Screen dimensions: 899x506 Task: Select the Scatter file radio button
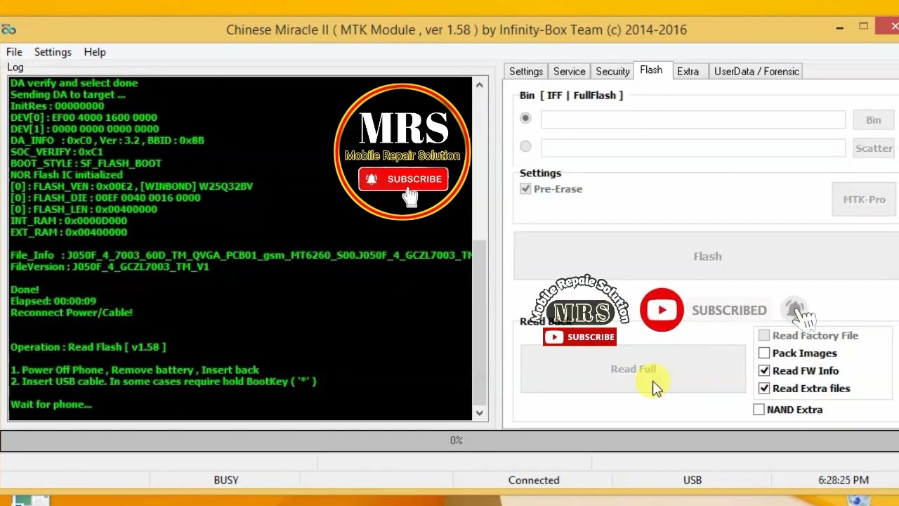pos(525,146)
